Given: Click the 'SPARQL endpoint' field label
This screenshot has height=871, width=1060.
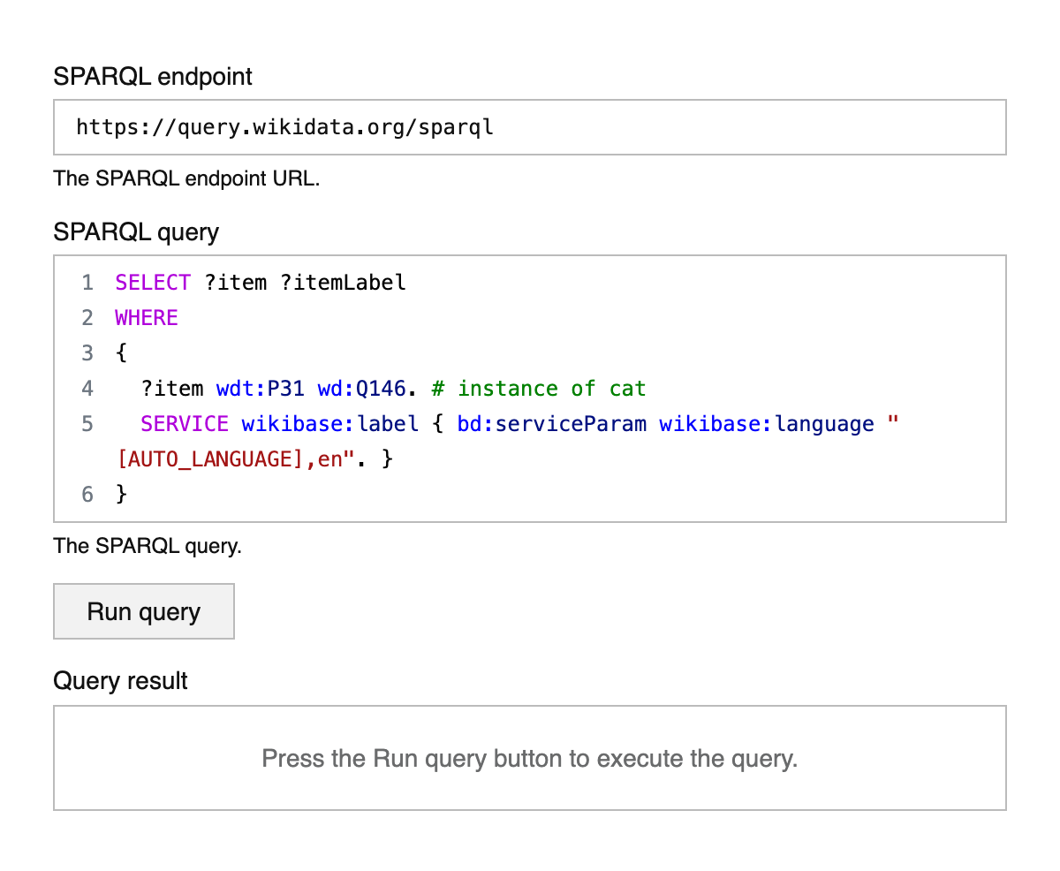Looking at the screenshot, I should (x=153, y=77).
